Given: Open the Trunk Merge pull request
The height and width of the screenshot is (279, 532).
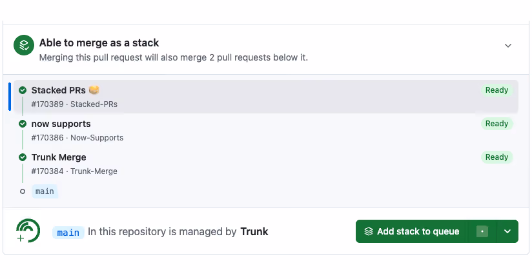Looking at the screenshot, I should point(59,157).
